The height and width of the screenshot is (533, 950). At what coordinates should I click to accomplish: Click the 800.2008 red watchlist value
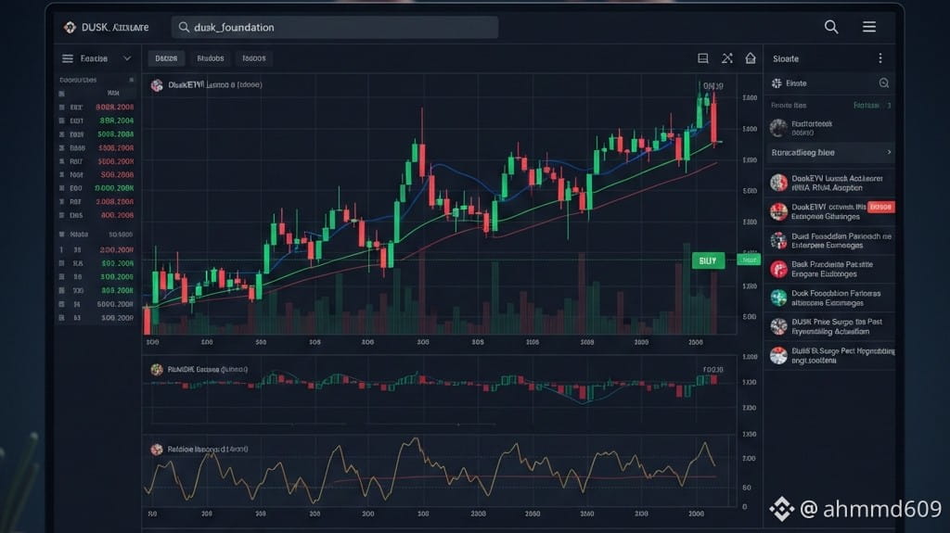118,215
